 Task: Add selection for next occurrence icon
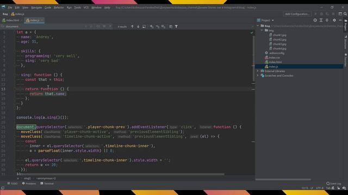(152, 27)
